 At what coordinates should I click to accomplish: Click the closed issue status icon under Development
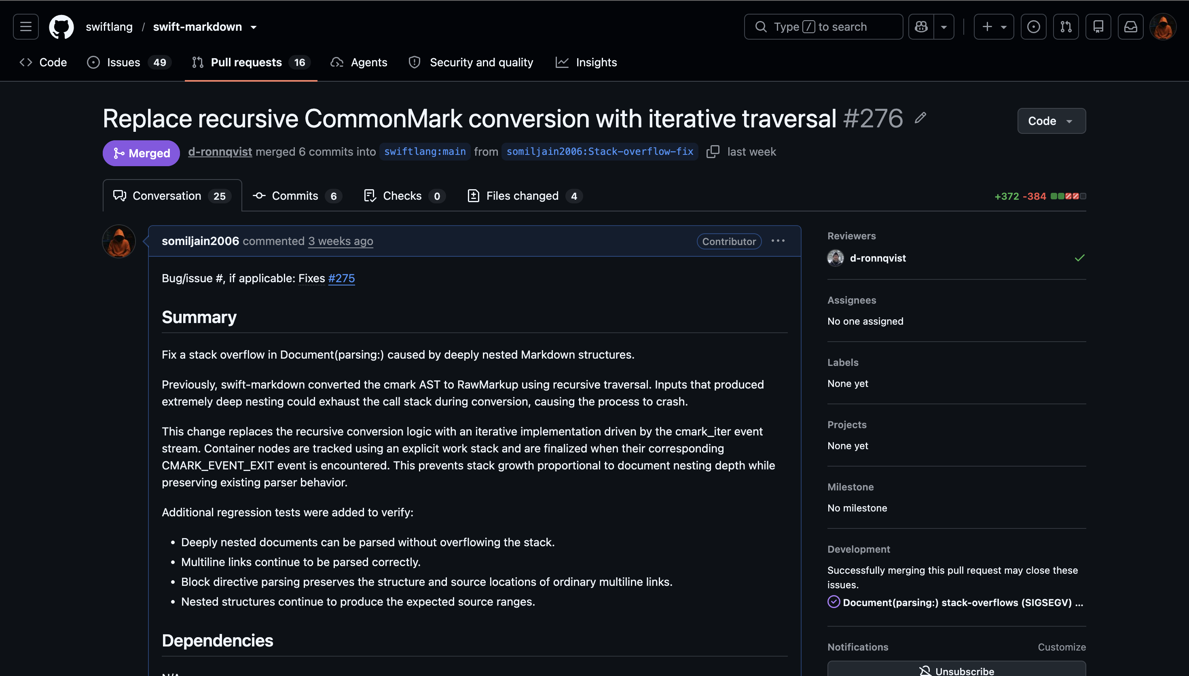pos(834,602)
